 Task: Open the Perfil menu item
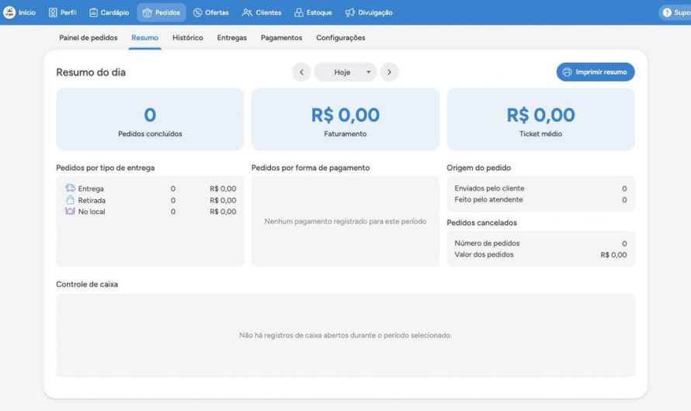click(63, 12)
